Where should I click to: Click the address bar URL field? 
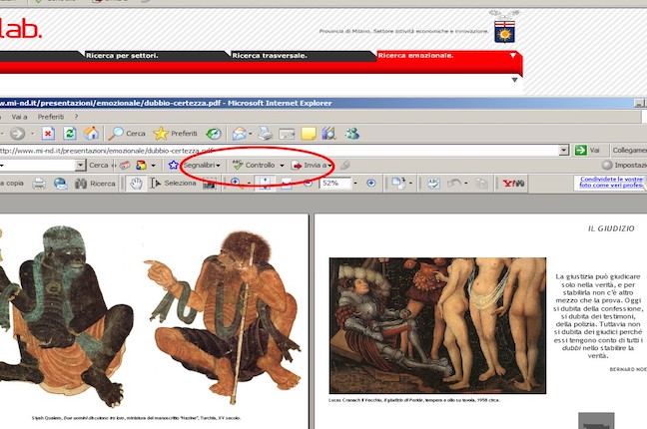coord(280,150)
